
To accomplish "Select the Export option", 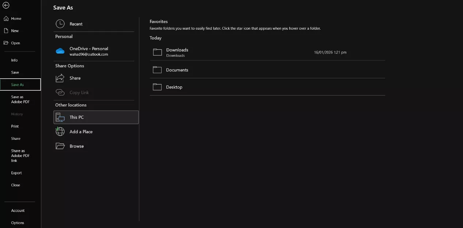I will [x=16, y=173].
